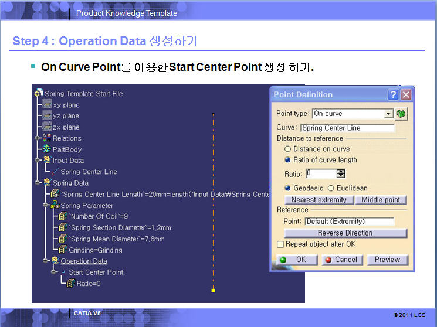Select the xy plane icon in tree

pyautogui.click(x=47, y=104)
